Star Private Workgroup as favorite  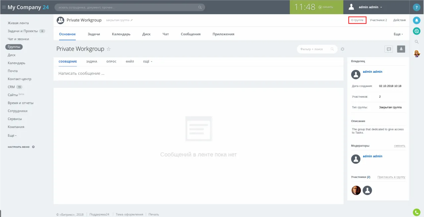coord(109,49)
